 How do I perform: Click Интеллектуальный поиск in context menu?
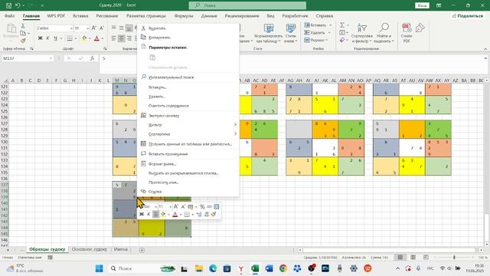pyautogui.click(x=171, y=77)
